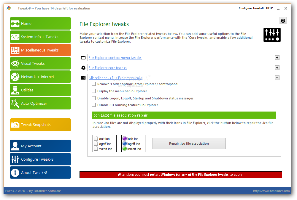Minimize the Tweak-8 window
The height and width of the screenshot is (200, 297).
click(x=278, y=9)
